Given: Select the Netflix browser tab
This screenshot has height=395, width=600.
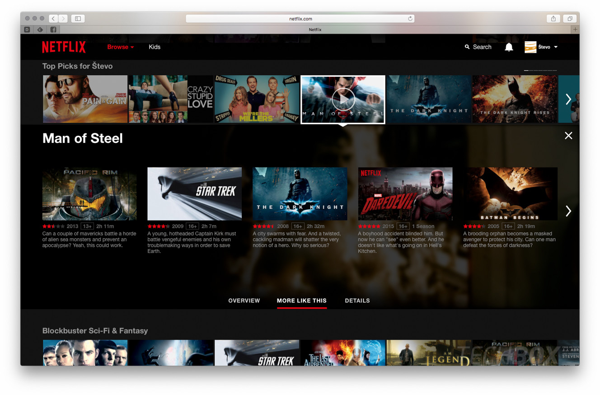Looking at the screenshot, I should pyautogui.click(x=315, y=29).
